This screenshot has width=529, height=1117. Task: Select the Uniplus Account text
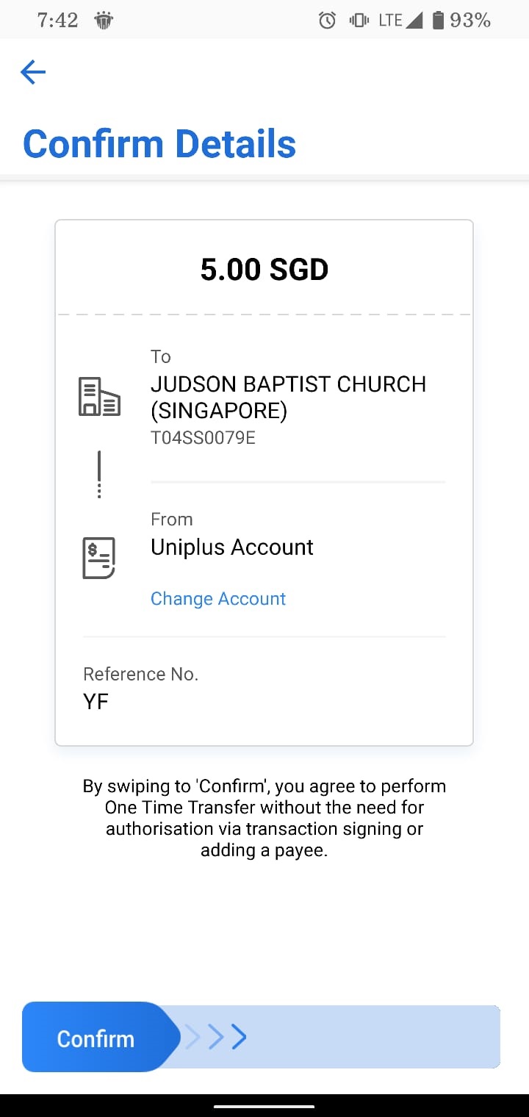[232, 547]
